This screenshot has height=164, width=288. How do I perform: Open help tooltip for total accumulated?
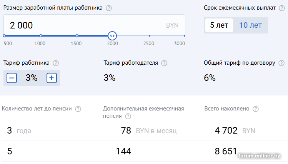pyautogui.click(x=256, y=109)
